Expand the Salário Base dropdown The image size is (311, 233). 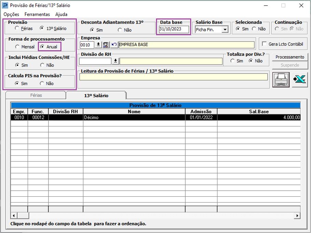(x=225, y=30)
